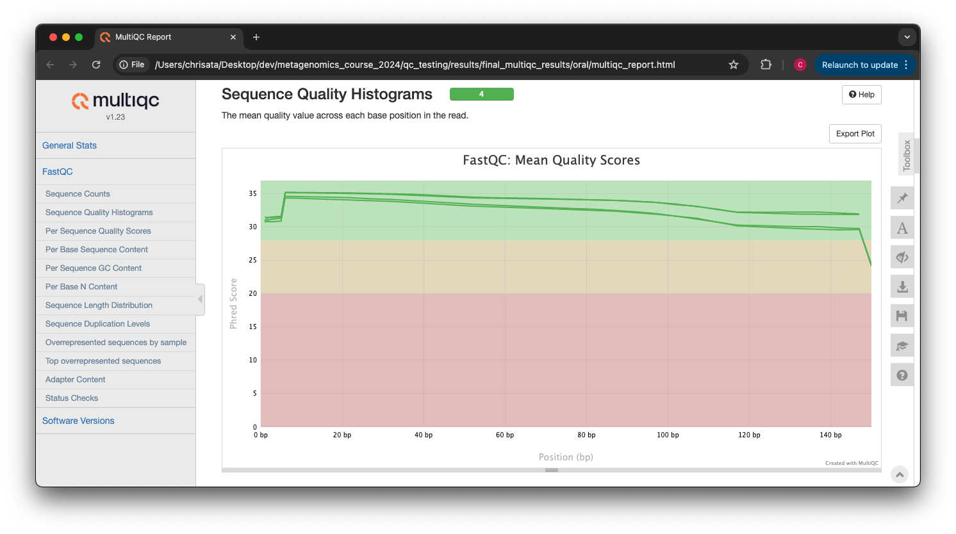Open the browser extensions puzzle icon
The image size is (956, 534).
[766, 65]
